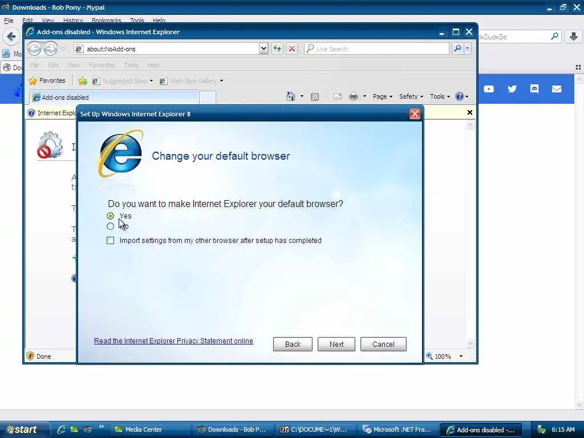Click the IE 100% zoom magnifier icon
Viewport: 584px width, 438px height.
coord(429,356)
